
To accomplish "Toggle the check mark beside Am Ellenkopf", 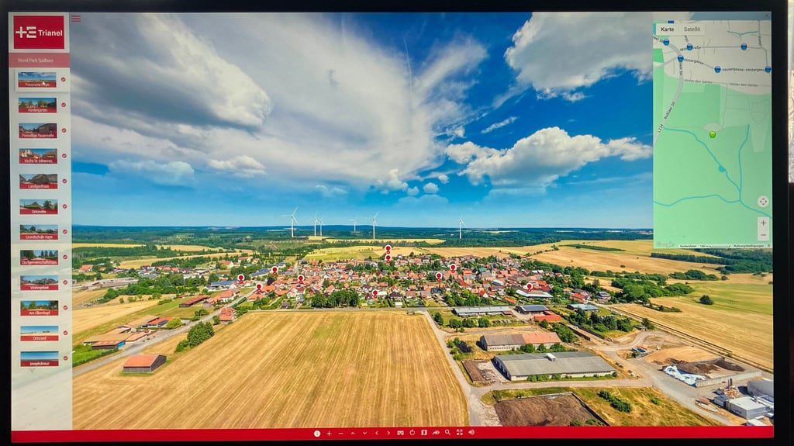I will point(65,308).
